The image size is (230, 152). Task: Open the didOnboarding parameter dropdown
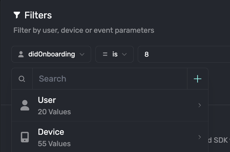click(x=51, y=54)
